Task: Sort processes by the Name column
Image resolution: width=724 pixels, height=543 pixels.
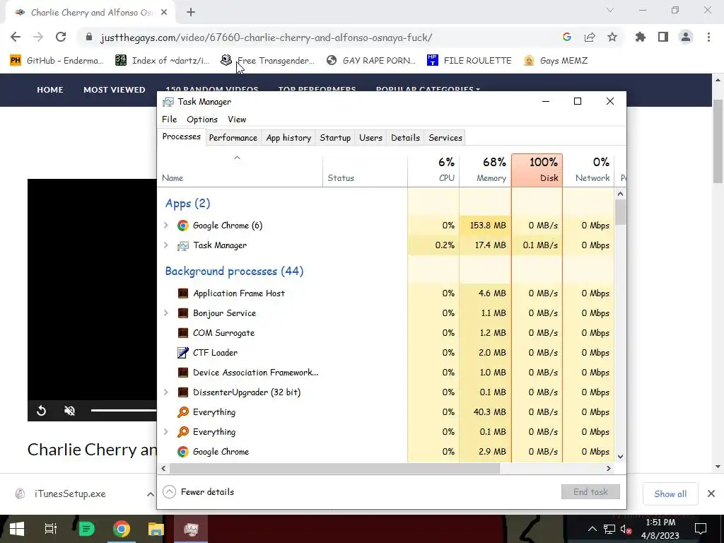Action: click(x=240, y=170)
